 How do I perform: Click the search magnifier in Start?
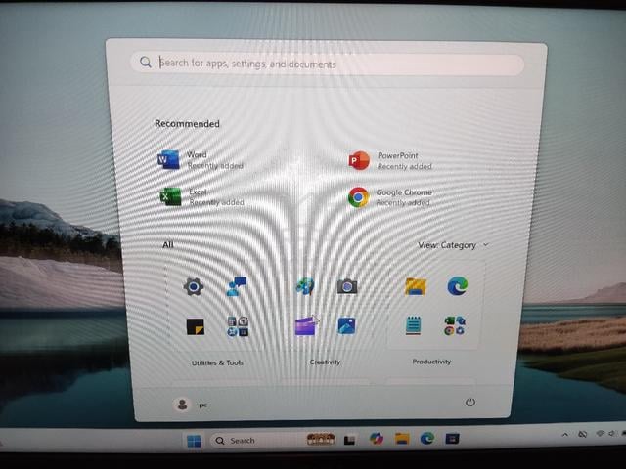click(x=146, y=62)
